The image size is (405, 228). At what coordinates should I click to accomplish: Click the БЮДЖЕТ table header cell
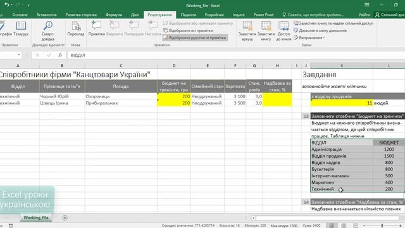coord(389,142)
